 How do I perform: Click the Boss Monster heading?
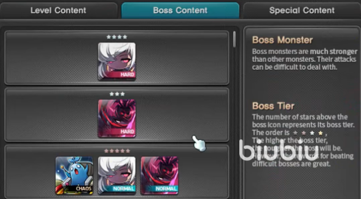click(282, 40)
